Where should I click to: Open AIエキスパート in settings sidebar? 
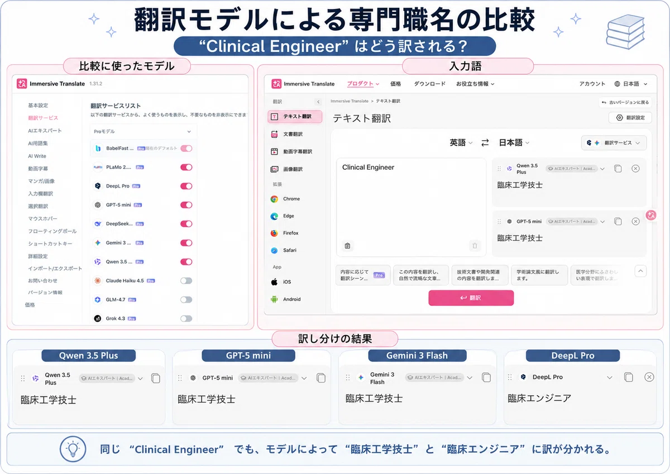[45, 131]
